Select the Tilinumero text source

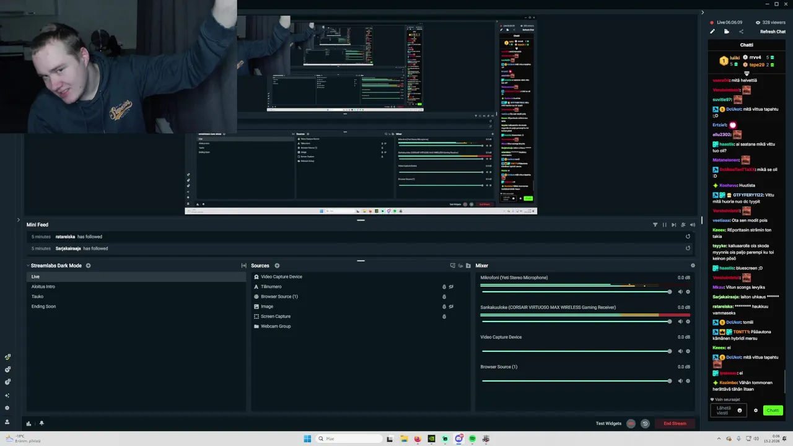[361, 287]
